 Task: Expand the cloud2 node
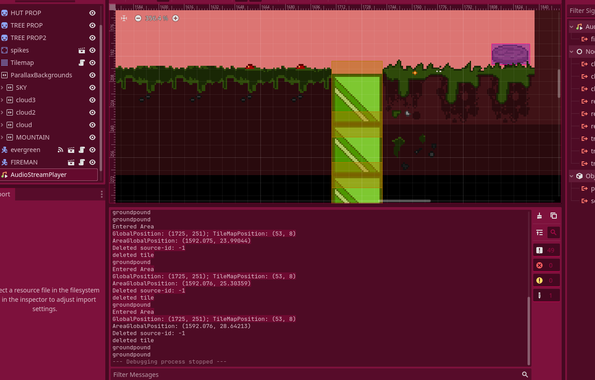tap(2, 112)
